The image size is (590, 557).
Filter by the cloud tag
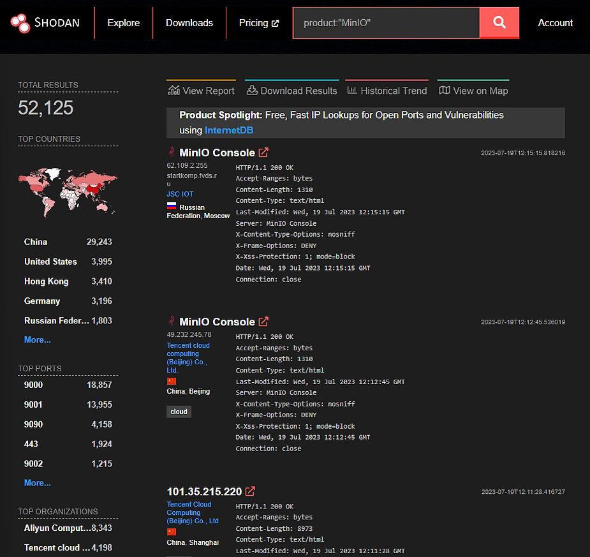(x=179, y=412)
